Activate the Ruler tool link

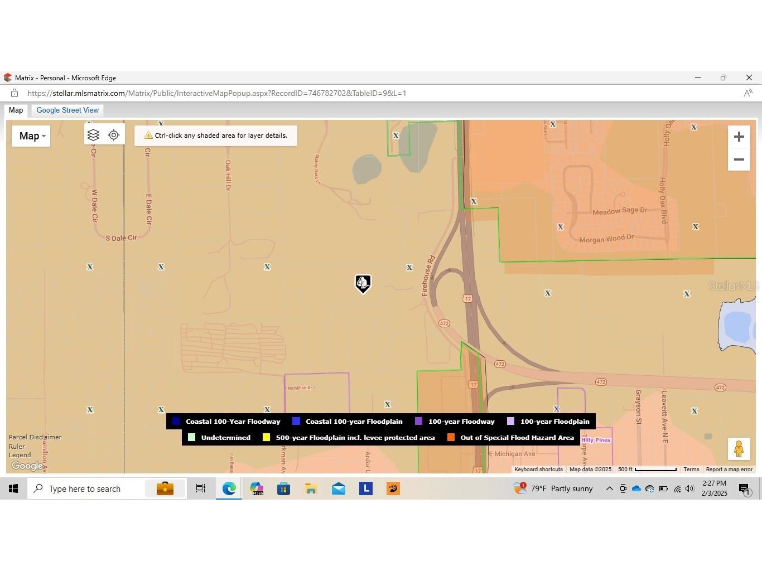coord(17,446)
